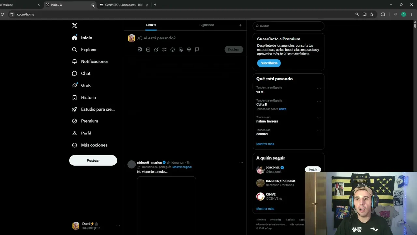
Task: Expand more trends with Mostrar más
Action: pyautogui.click(x=265, y=144)
